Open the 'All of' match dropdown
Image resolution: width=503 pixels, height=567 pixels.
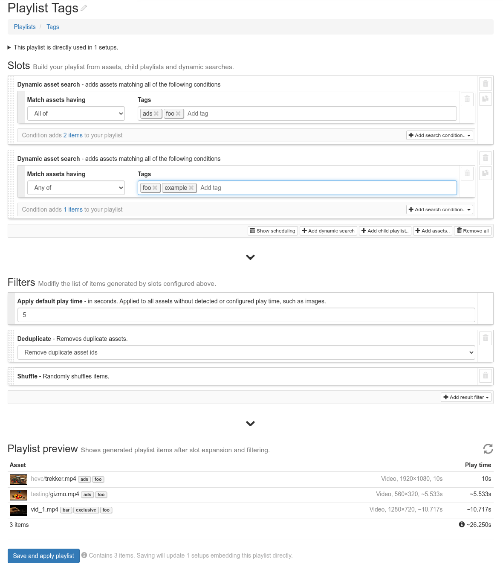click(x=76, y=113)
